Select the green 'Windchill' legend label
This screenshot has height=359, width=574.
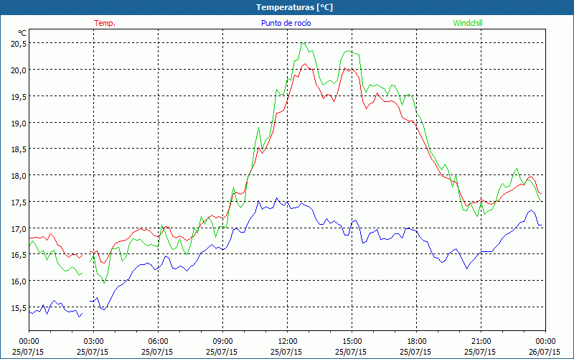468,23
